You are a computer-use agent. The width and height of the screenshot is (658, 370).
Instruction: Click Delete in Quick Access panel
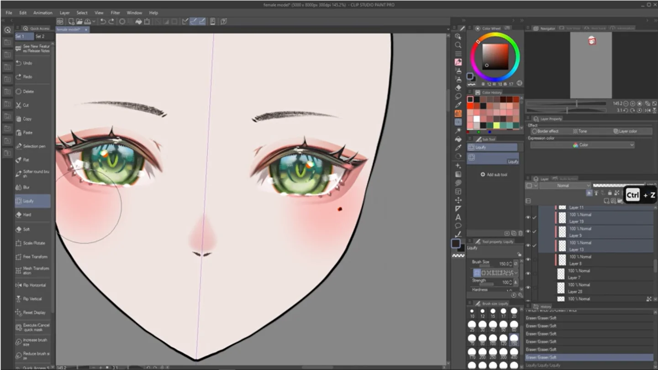tap(33, 91)
